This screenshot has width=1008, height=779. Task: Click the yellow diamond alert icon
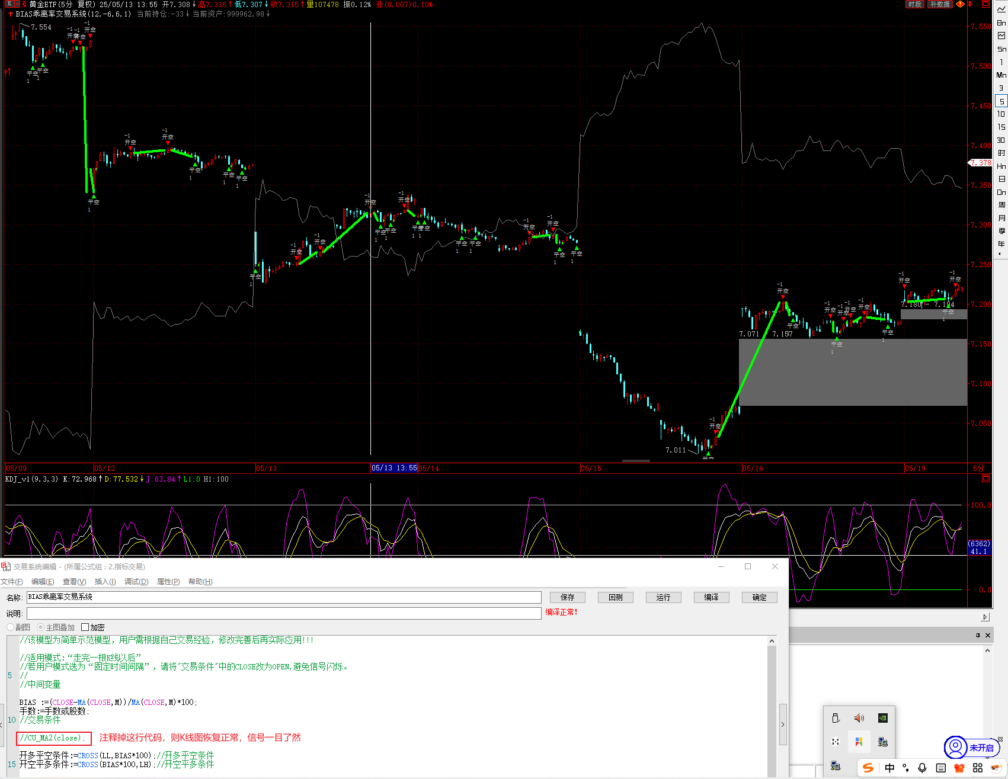960,4
